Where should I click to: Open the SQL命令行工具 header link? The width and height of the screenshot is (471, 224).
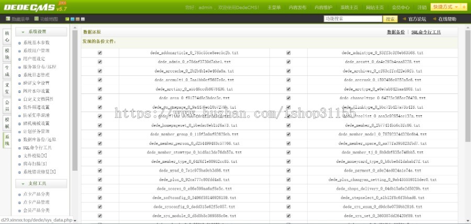point(426,32)
